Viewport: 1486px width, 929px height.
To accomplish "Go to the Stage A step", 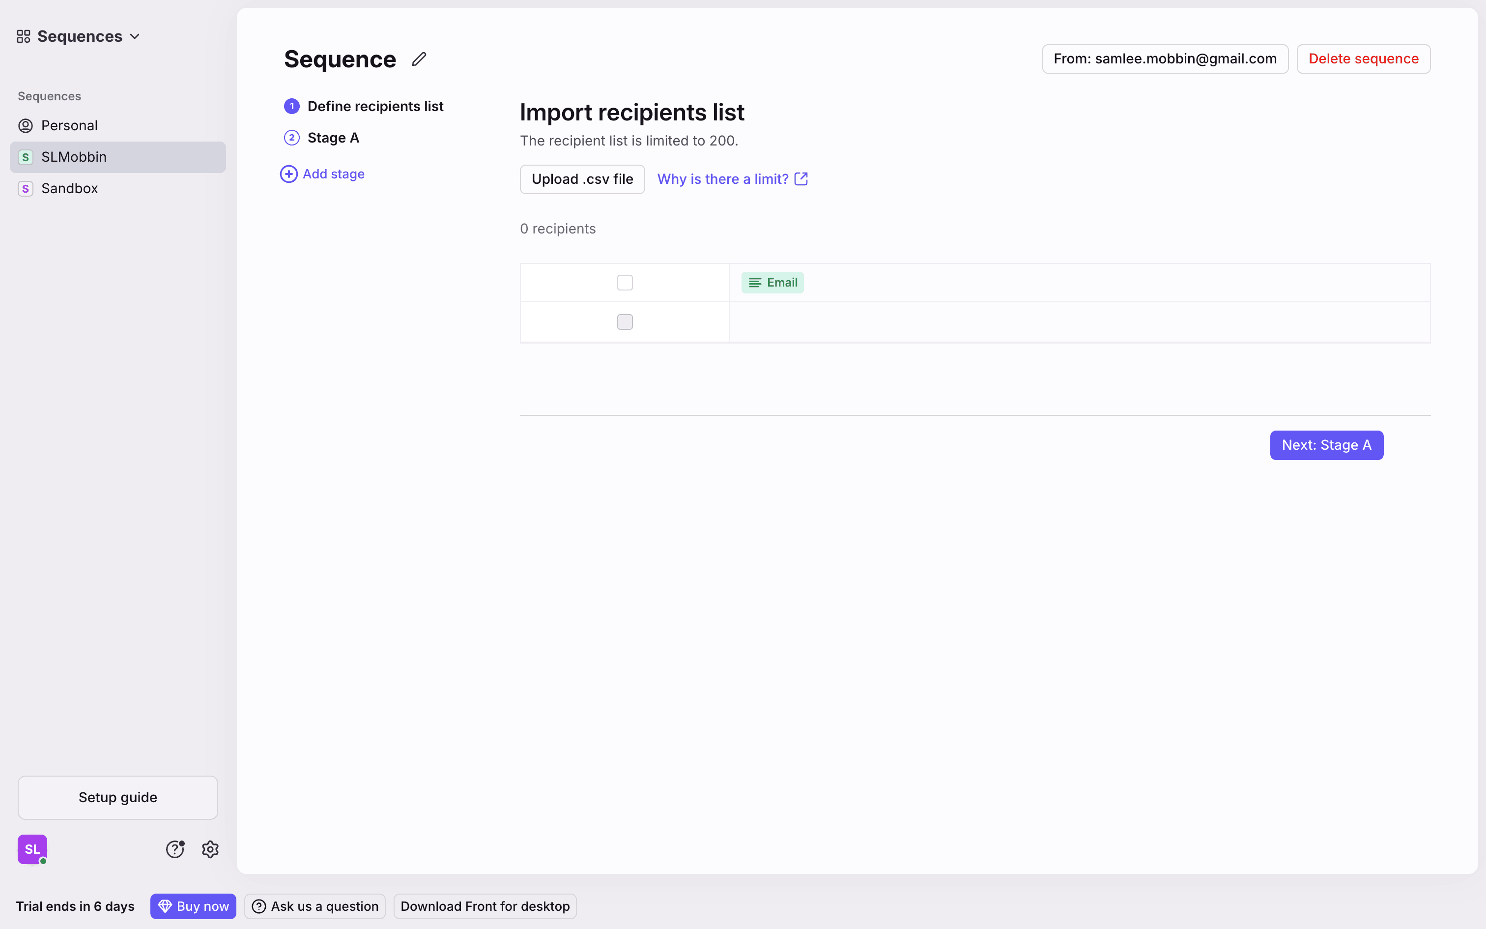I will 333,138.
